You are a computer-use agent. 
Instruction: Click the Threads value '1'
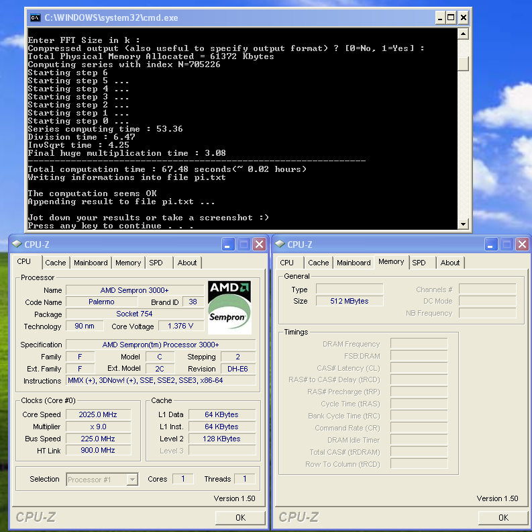pos(245,479)
